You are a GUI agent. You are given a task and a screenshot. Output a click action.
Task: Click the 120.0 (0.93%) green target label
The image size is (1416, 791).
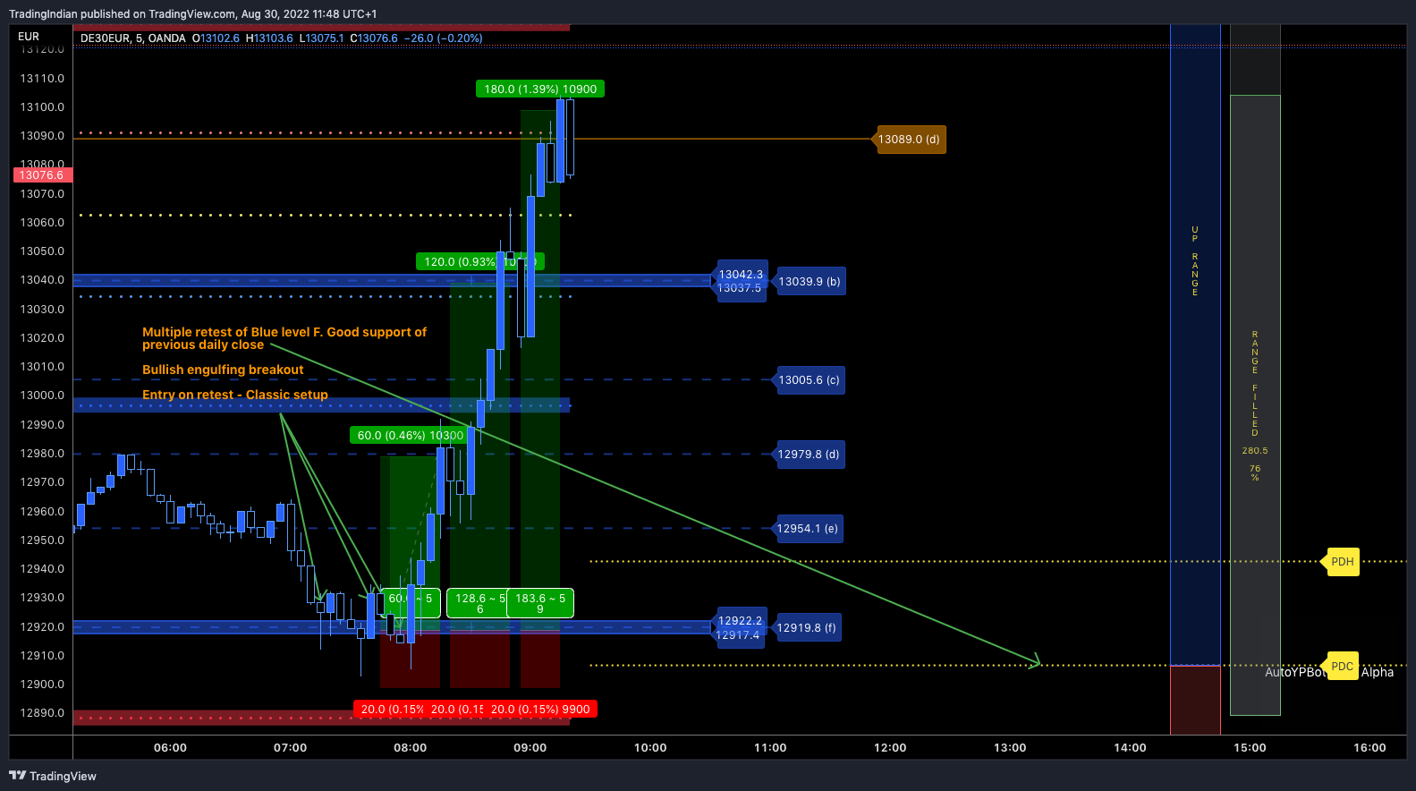tap(479, 262)
